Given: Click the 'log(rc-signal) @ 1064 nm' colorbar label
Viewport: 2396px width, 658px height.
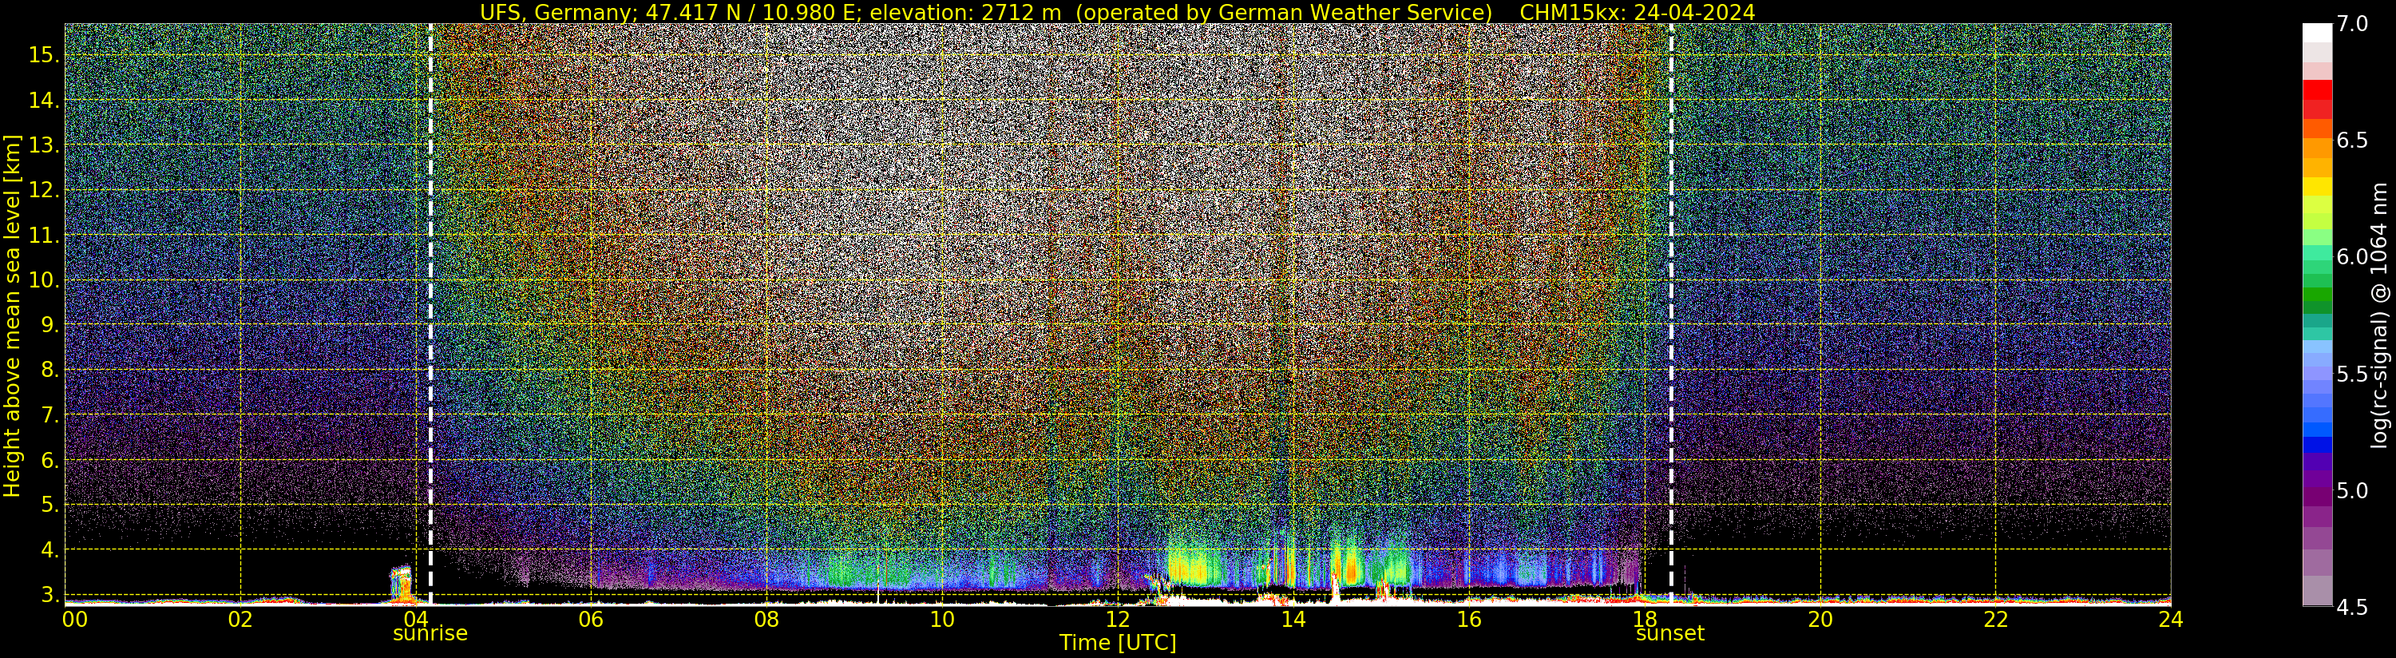Looking at the screenshot, I should (2381, 315).
